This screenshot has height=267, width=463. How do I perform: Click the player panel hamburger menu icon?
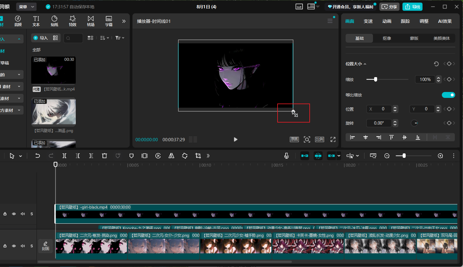[330, 21]
